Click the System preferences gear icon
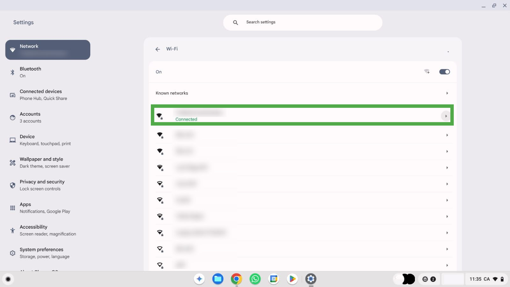 pyautogui.click(x=12, y=253)
